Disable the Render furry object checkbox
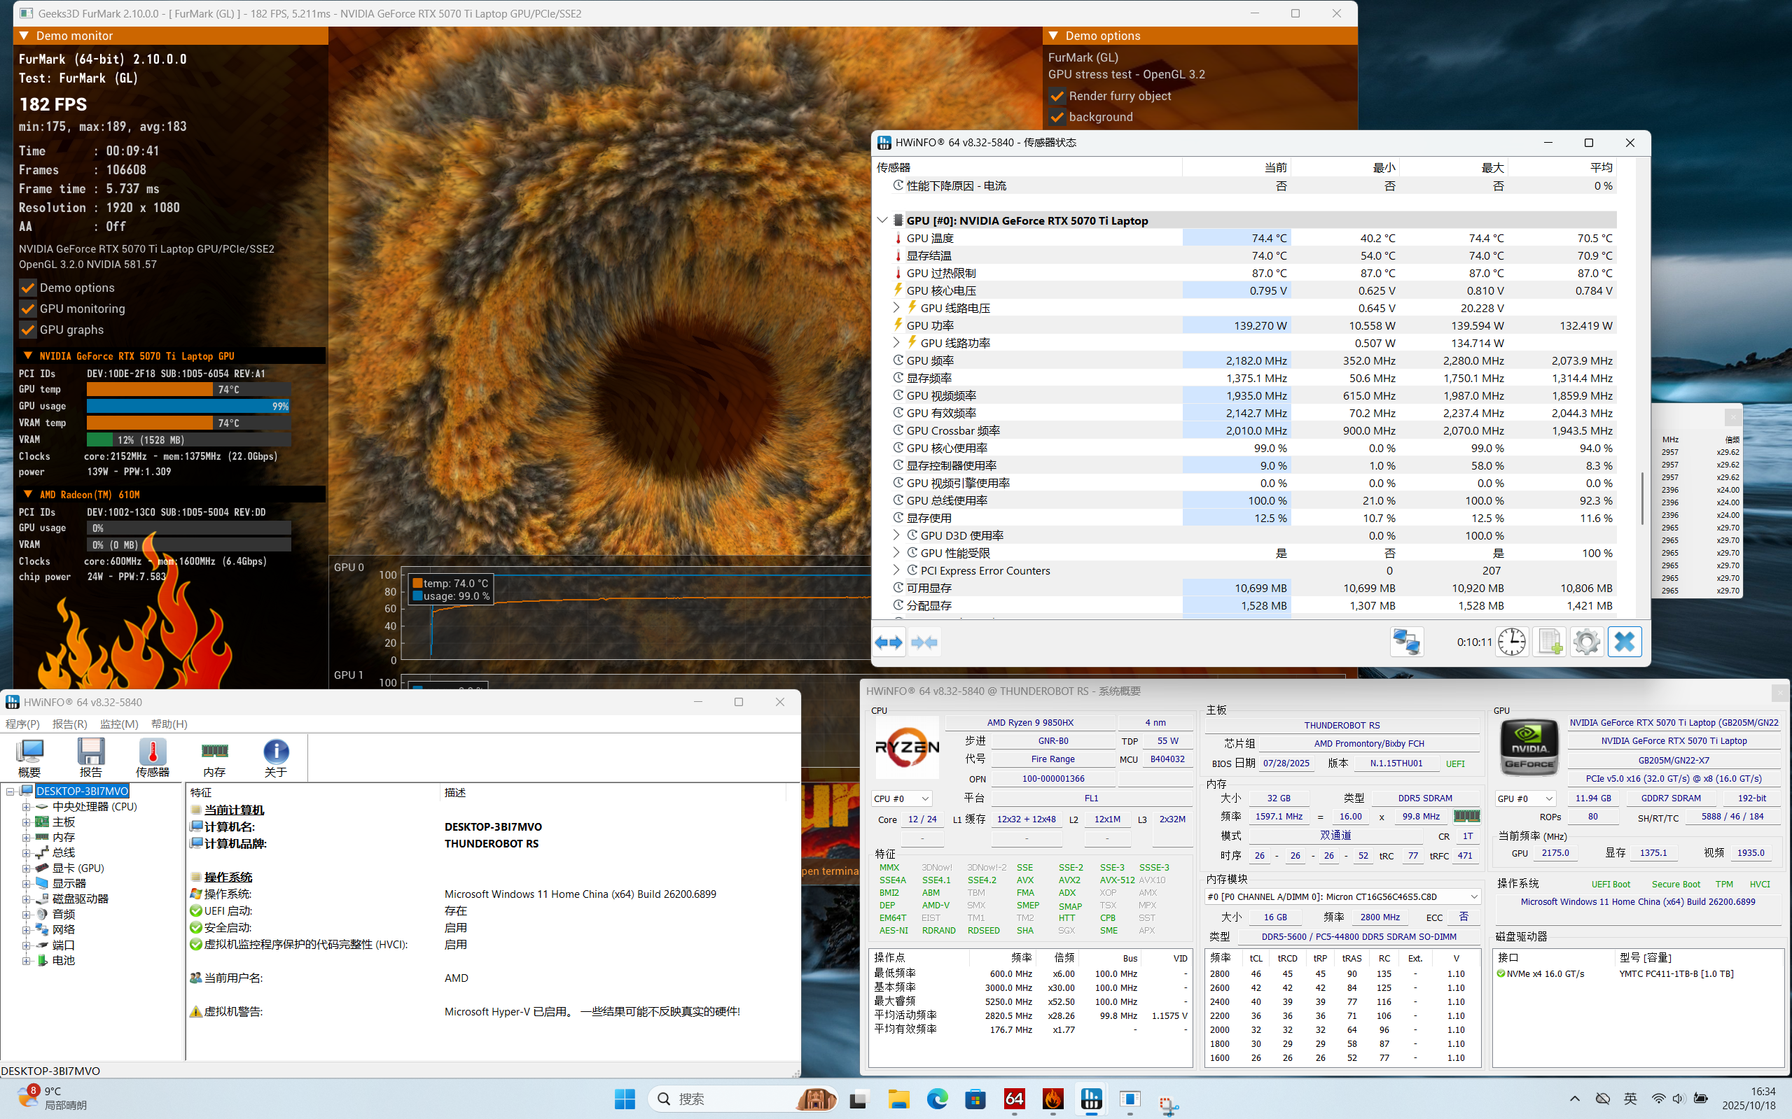This screenshot has width=1792, height=1119. tap(1057, 96)
